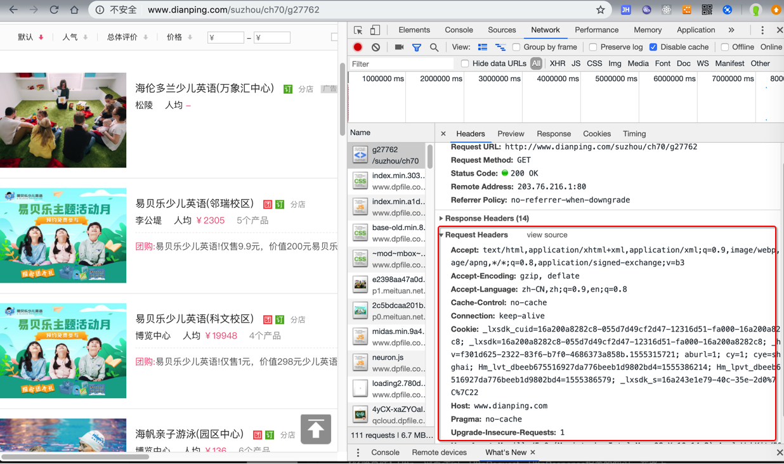Sort listings by 价格 price
Viewport: 784px width, 464px height.
point(179,37)
